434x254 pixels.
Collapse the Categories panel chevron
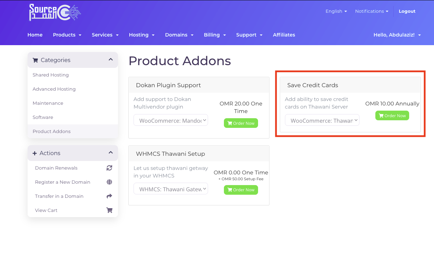111,59
